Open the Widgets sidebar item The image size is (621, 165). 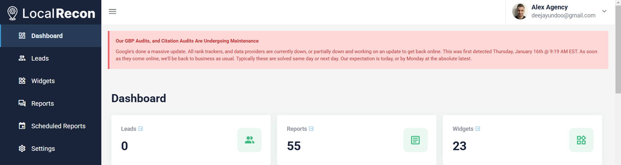(43, 81)
